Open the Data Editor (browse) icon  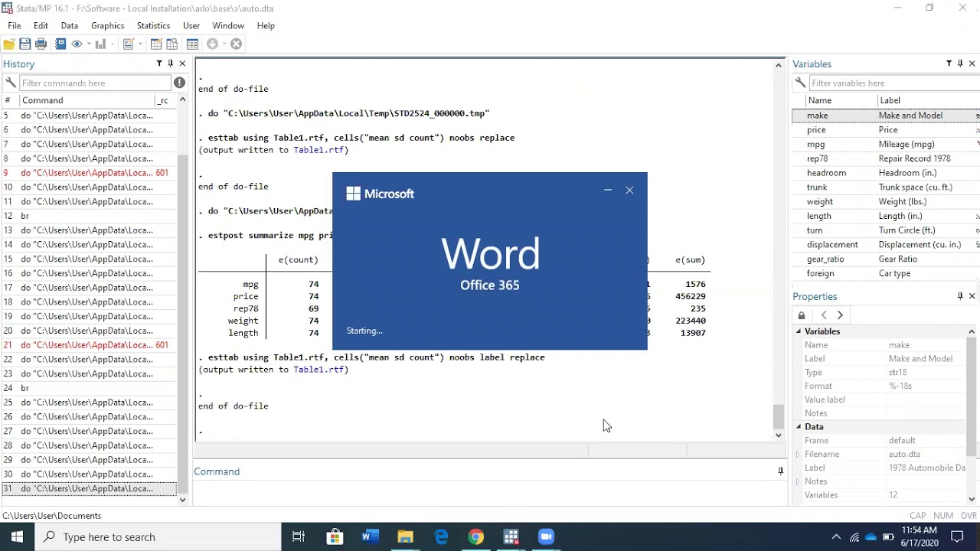click(x=172, y=44)
